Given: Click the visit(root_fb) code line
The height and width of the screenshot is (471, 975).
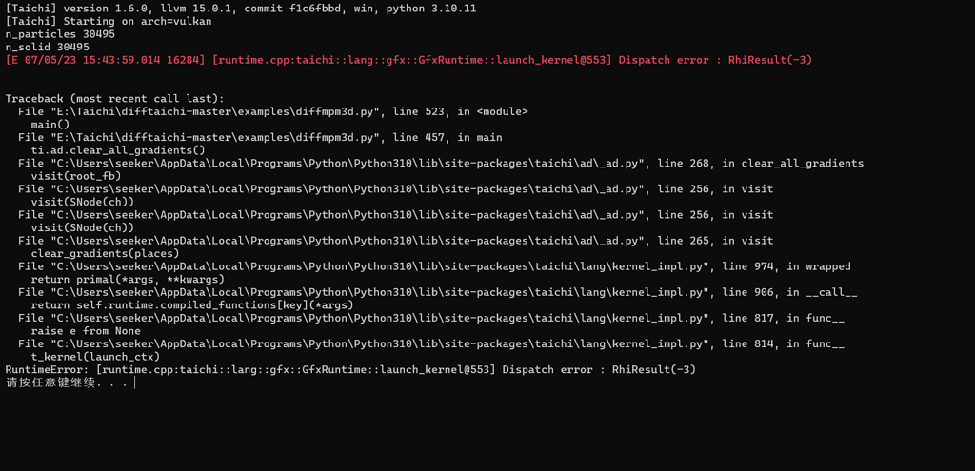Looking at the screenshot, I should 76,176.
